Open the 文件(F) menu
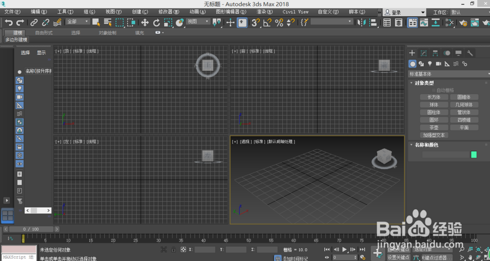Screen dimensions: 490x261 point(13,12)
